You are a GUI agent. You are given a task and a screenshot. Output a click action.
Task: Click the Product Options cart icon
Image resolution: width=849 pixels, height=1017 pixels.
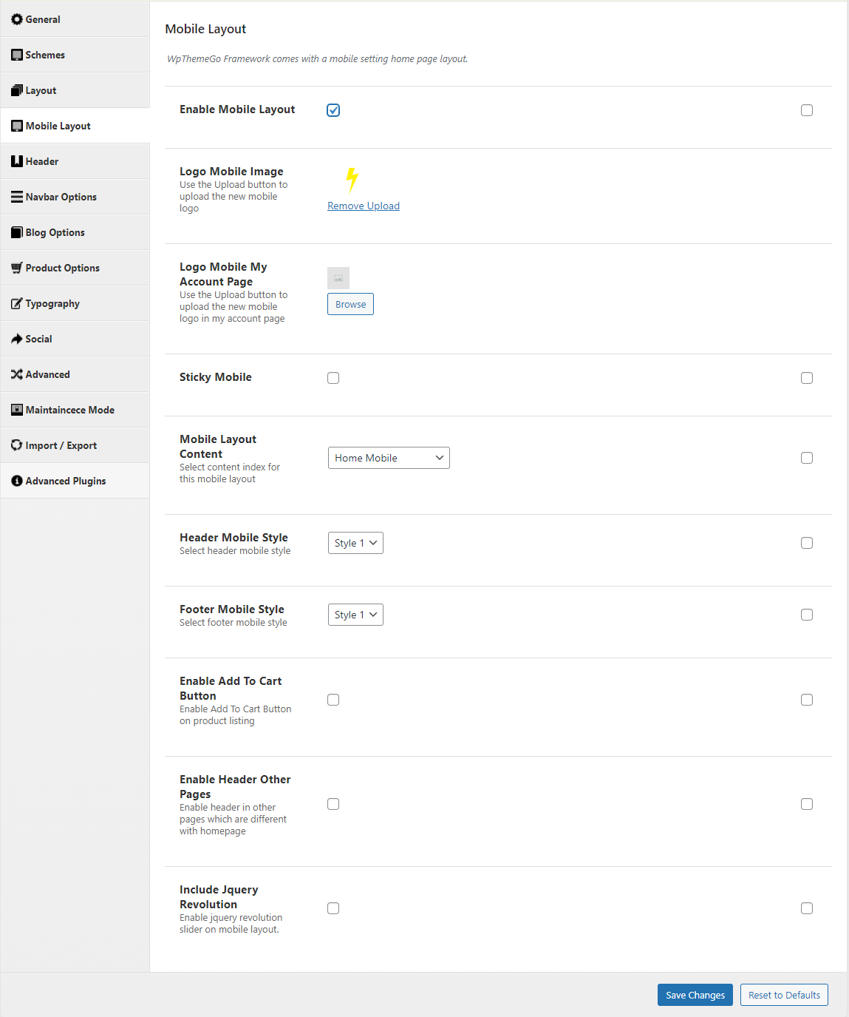coord(16,268)
